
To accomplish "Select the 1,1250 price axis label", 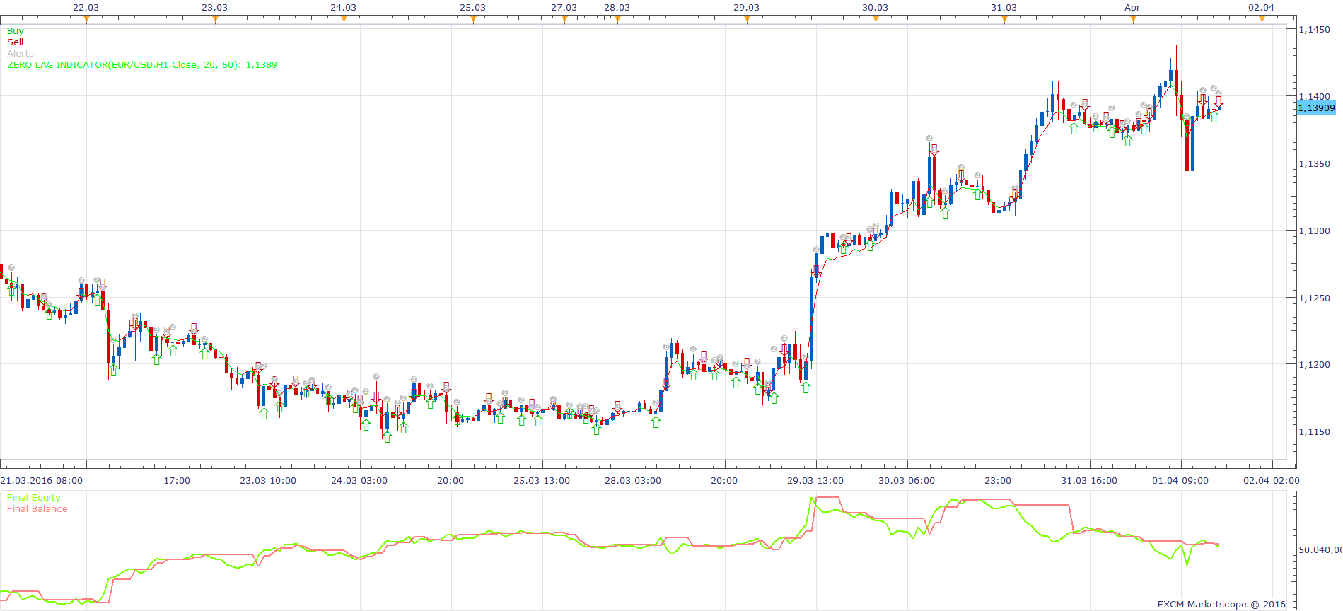I will [1315, 298].
